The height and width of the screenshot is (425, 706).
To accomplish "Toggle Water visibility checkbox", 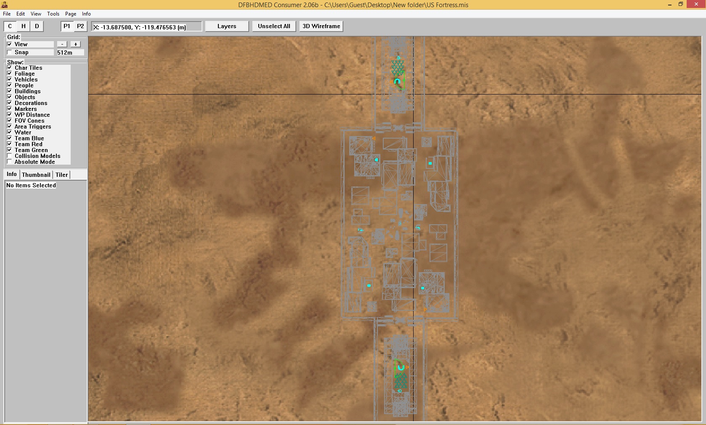I will [x=9, y=132].
